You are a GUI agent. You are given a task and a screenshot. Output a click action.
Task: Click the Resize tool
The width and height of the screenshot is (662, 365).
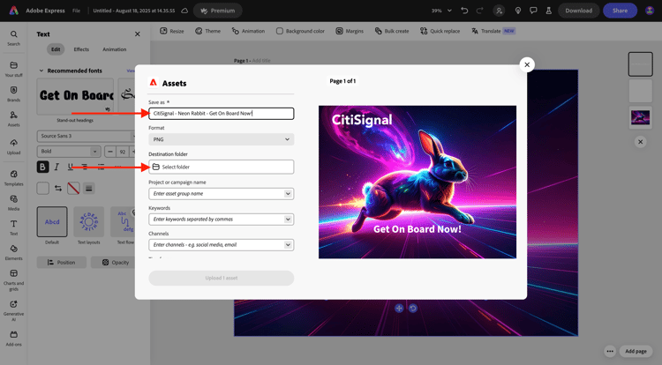172,31
